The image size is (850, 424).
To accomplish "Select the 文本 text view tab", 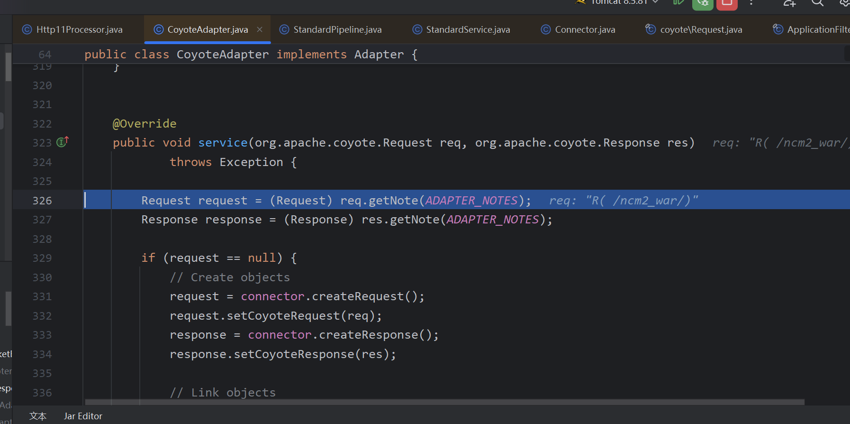I will (38, 416).
